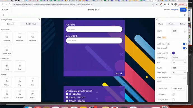Screen dimensions: 193x108
Task: Click the browser profile avatar
Action: pos(176,4)
